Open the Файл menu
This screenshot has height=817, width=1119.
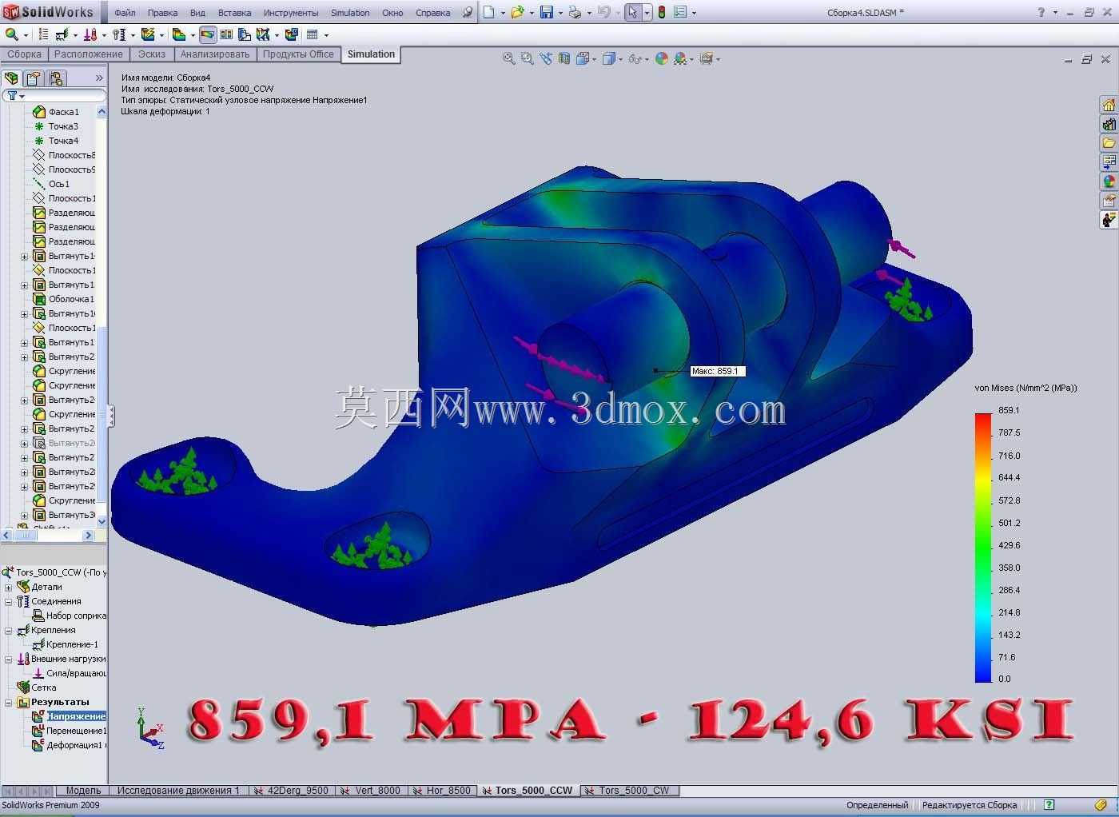125,13
